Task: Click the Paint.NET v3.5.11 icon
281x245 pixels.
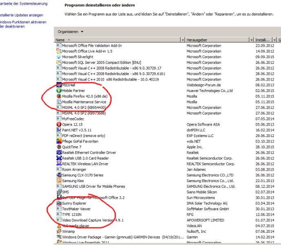Action: (59, 130)
